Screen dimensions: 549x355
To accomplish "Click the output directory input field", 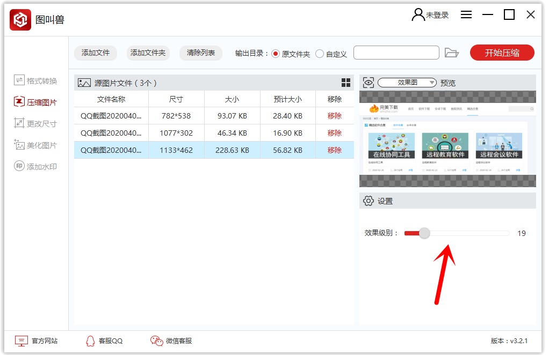I will click(396, 53).
